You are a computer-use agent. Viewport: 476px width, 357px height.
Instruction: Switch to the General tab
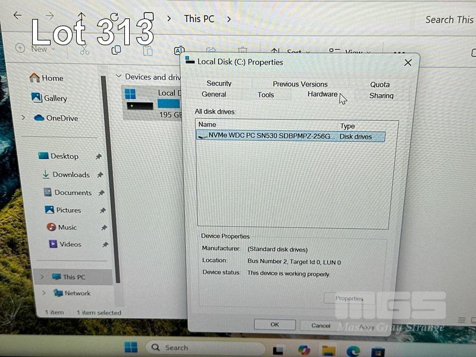tap(214, 95)
